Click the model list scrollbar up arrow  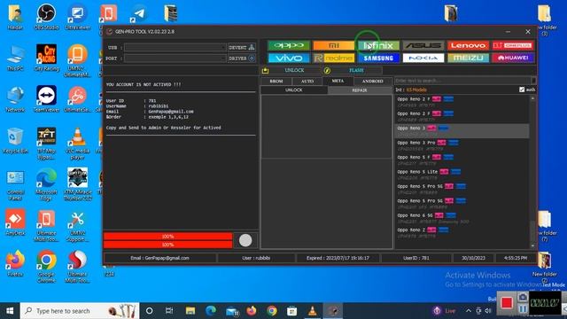point(532,98)
